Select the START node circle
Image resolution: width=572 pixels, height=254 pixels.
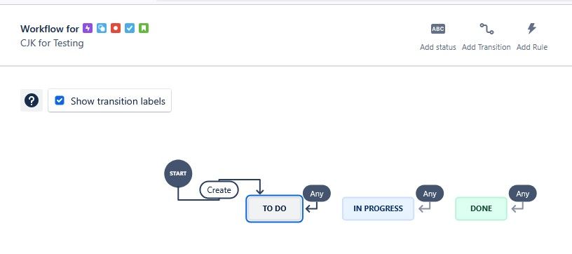(x=178, y=173)
